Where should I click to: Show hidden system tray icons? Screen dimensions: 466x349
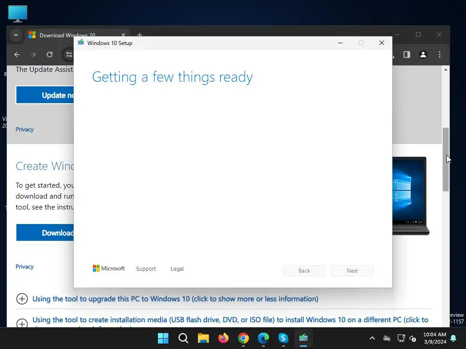click(x=372, y=338)
